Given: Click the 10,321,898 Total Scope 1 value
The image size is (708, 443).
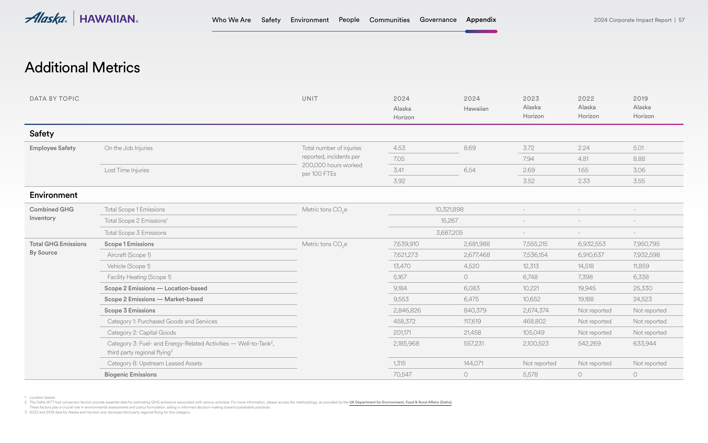Looking at the screenshot, I should pos(449,209).
